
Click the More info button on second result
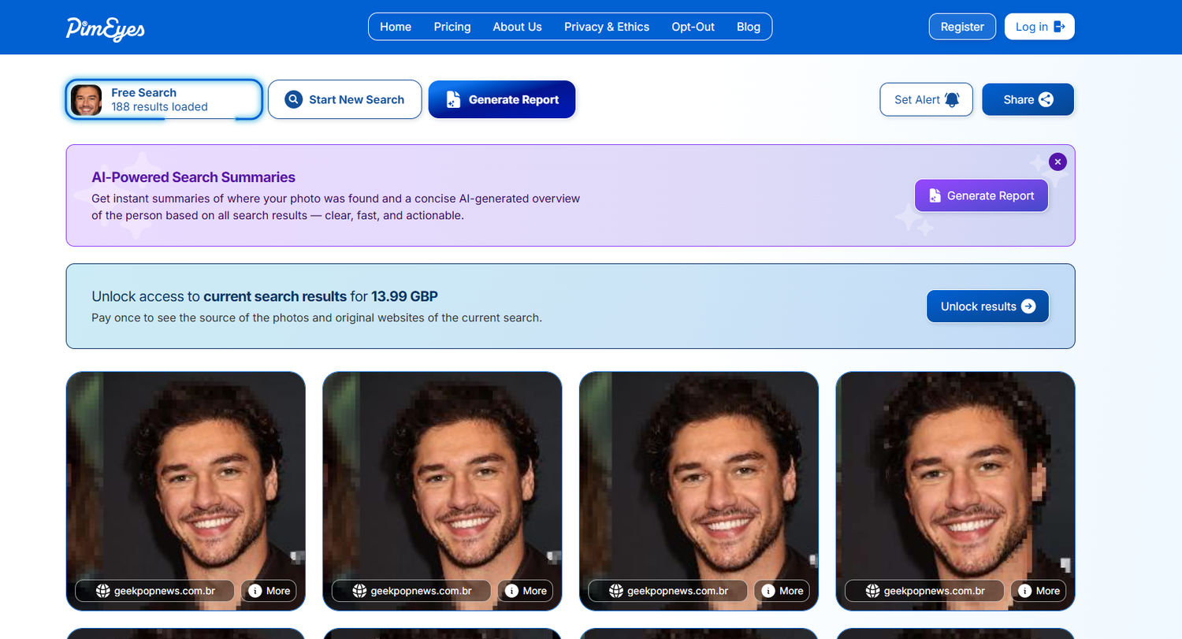click(525, 591)
